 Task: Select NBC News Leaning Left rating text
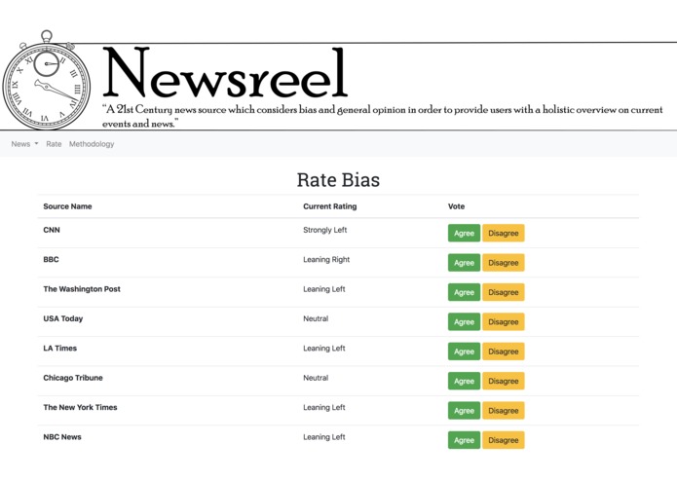point(323,437)
